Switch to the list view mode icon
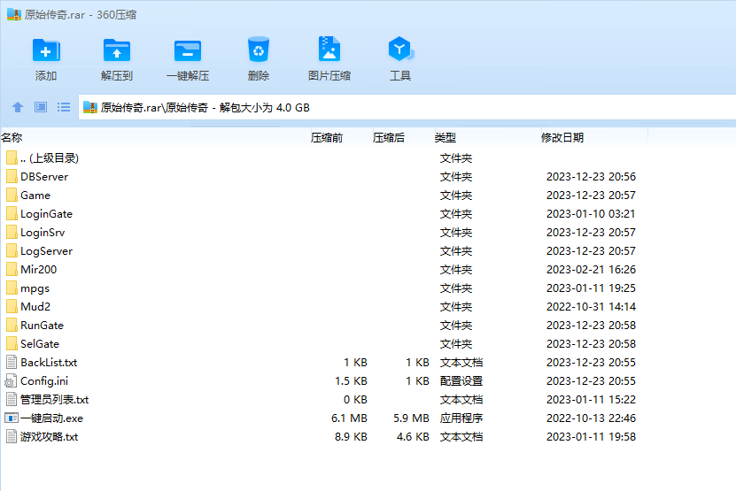Screen dimensions: 736x491 click(x=64, y=107)
